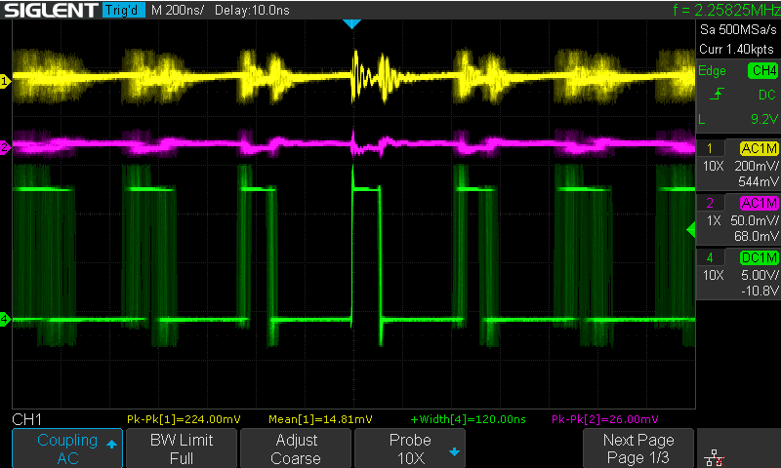Click the channel 1 number box
The image size is (781, 468).
coord(710,148)
